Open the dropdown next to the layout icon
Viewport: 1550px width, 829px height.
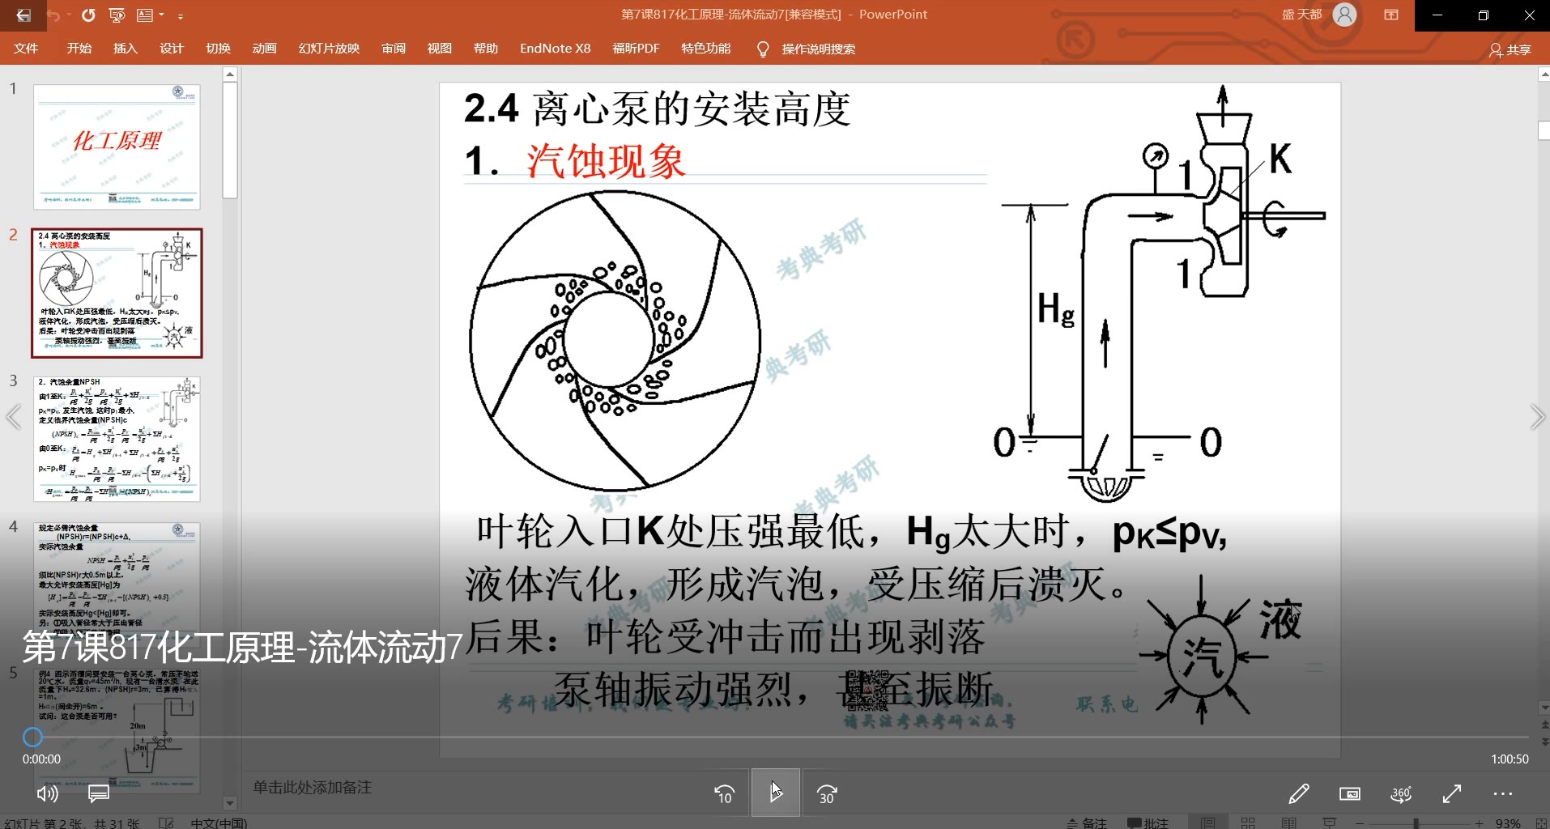pyautogui.click(x=162, y=15)
